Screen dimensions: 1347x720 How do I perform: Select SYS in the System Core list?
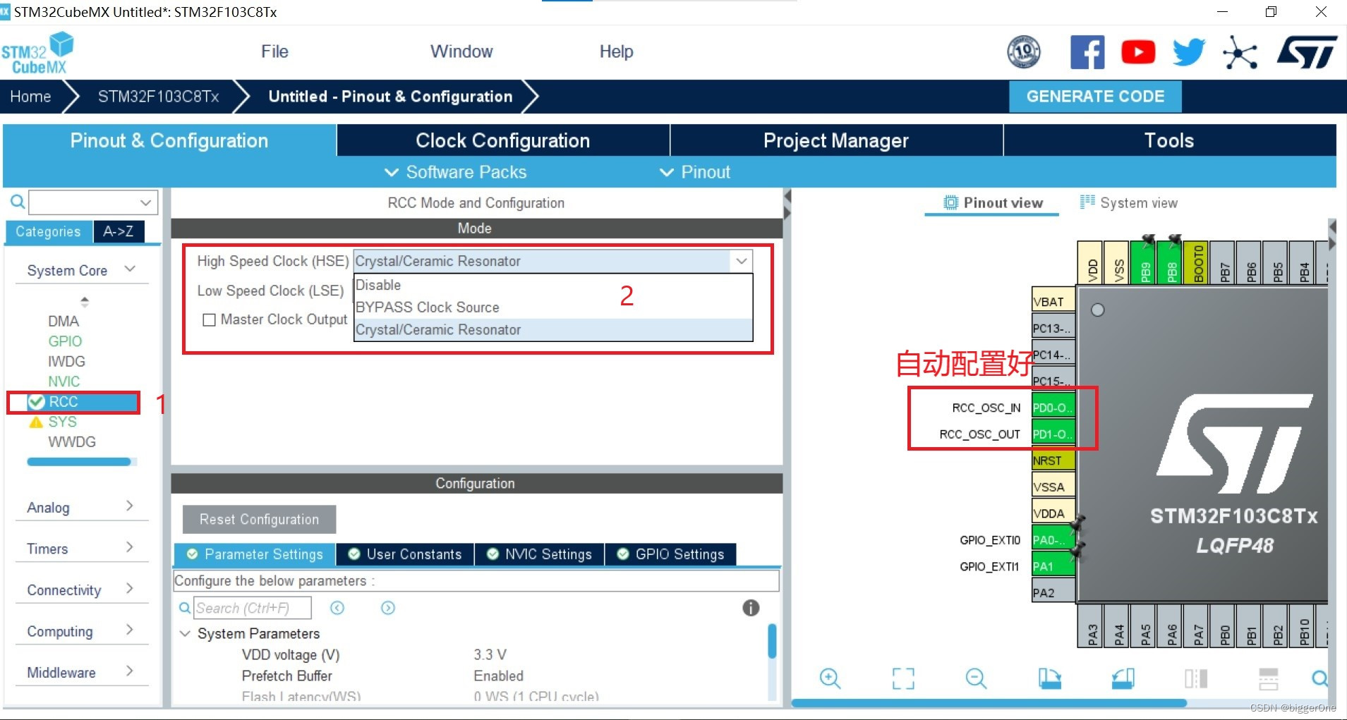tap(62, 422)
